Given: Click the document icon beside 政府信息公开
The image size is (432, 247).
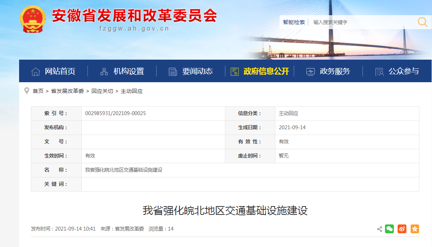Looking at the screenshot, I should [235, 71].
